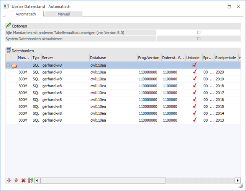Select the row with Startperiode 2017

point(115,92)
